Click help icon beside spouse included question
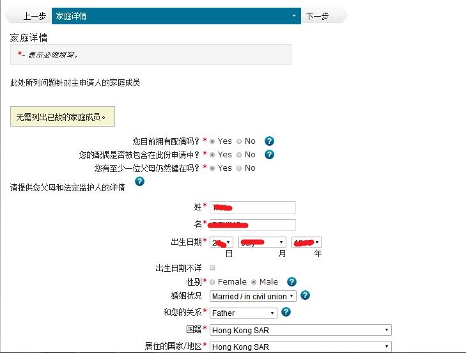466x353 pixels. point(269,155)
